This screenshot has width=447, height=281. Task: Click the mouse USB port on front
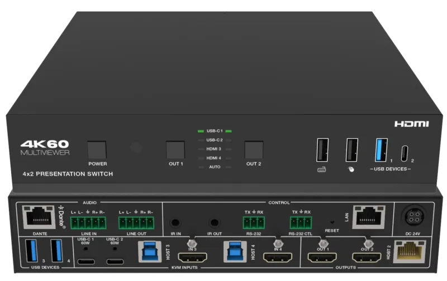point(352,150)
